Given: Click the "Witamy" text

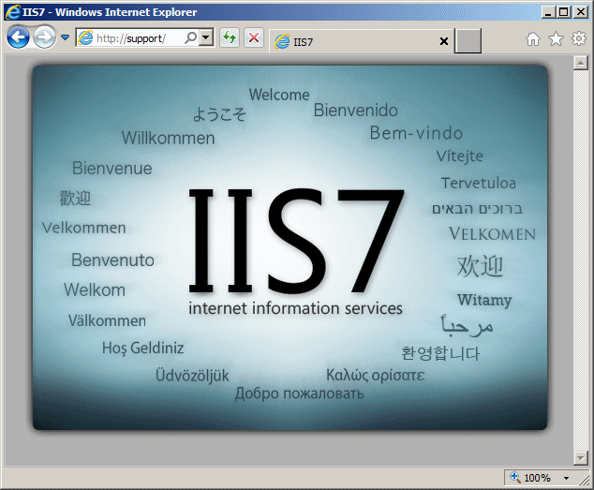Looking at the screenshot, I should [484, 300].
